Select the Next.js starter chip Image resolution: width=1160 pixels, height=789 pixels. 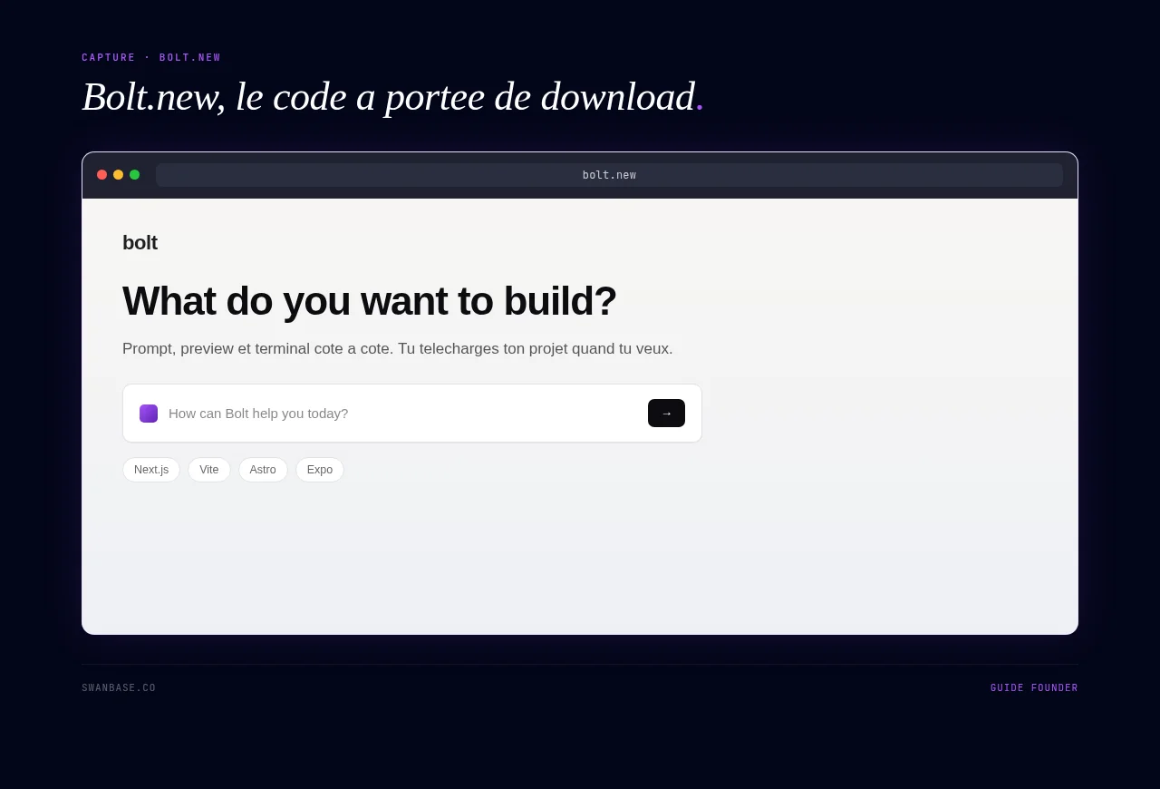pyautogui.click(x=151, y=470)
